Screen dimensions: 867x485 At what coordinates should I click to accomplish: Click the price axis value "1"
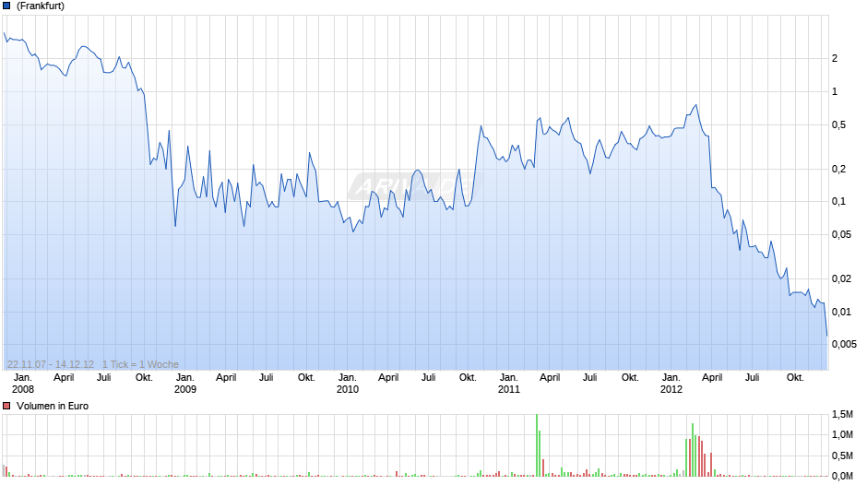[x=835, y=92]
